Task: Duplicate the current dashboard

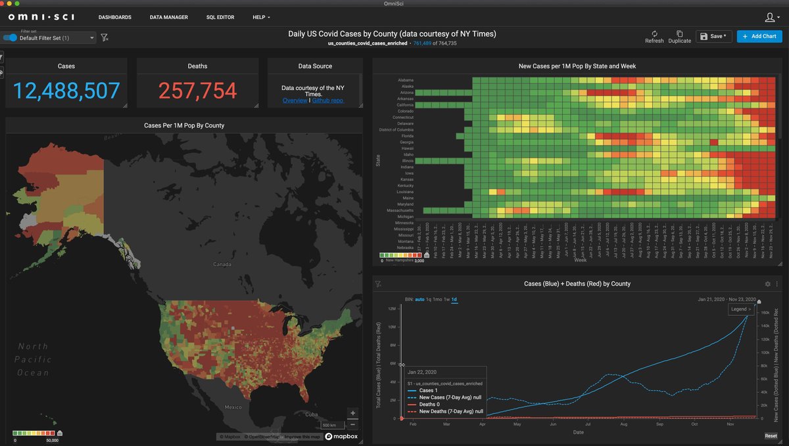Action: coord(679,37)
